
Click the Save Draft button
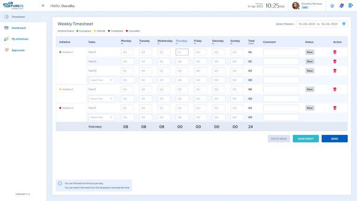305,139
